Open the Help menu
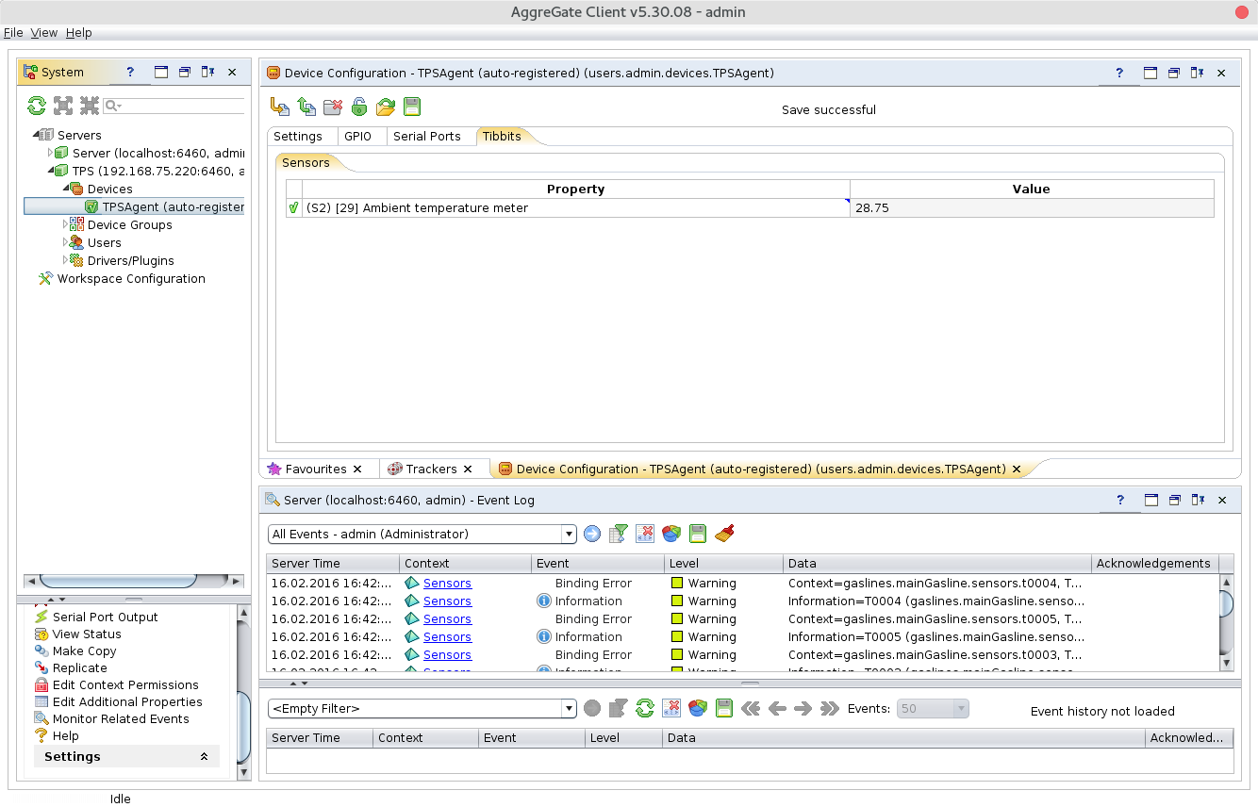 (79, 32)
